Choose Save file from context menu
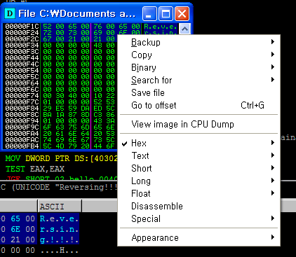Screen dimensions: 296x257 click(199, 92)
